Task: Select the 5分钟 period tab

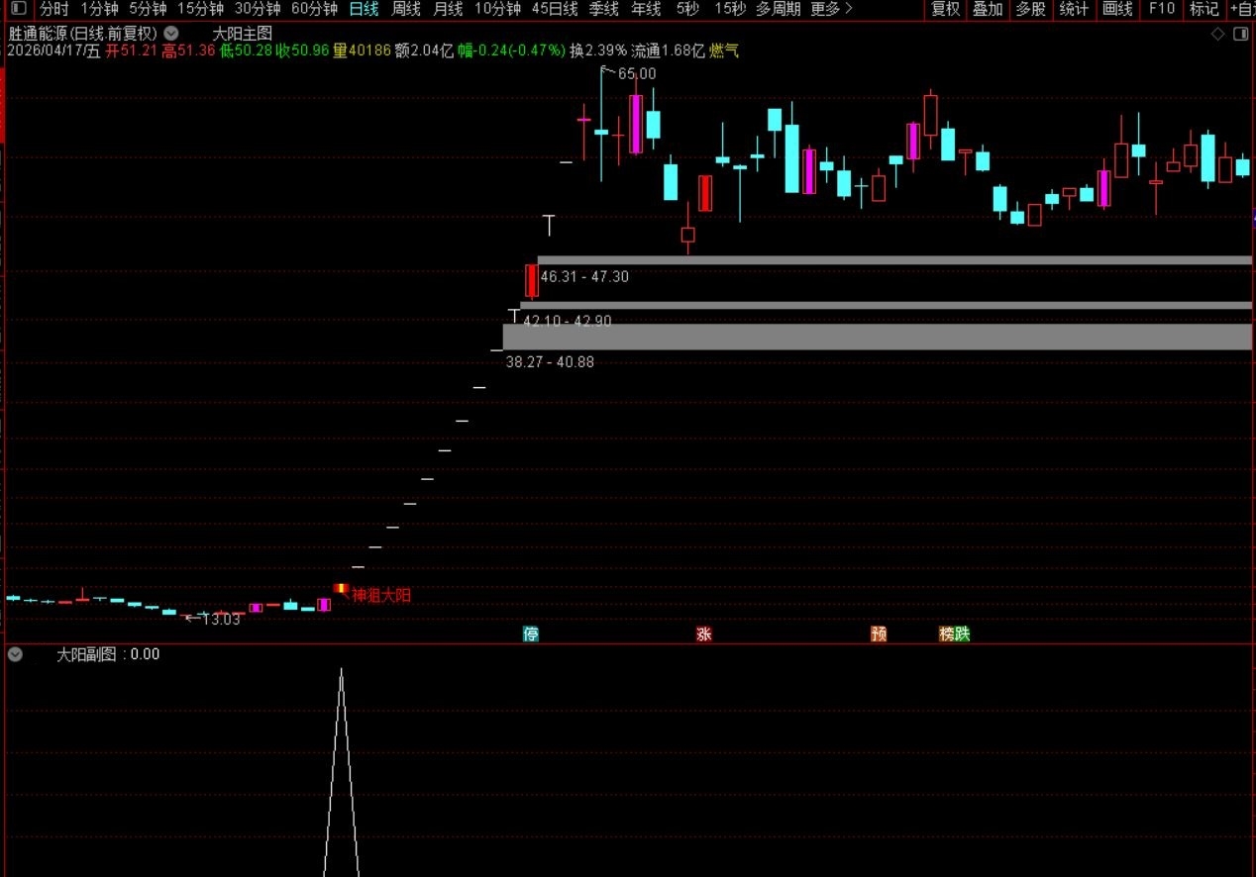Action: 148,9
